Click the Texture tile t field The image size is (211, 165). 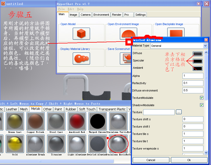tap(193, 141)
